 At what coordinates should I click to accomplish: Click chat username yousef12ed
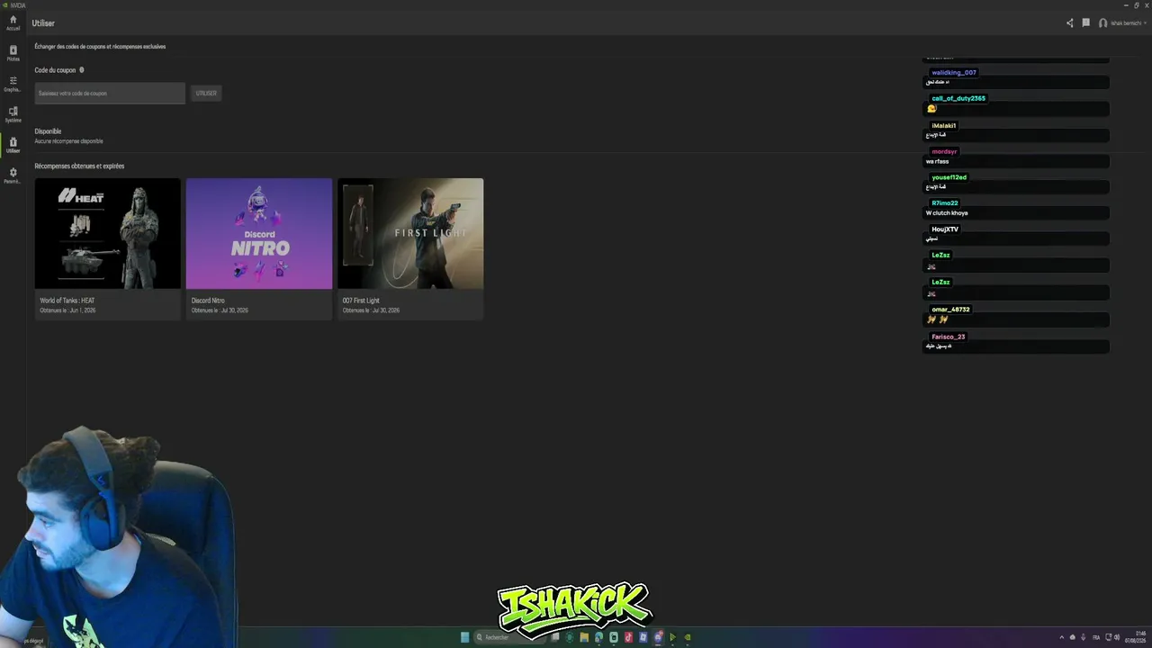coord(949,178)
